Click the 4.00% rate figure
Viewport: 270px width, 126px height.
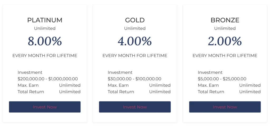[x=135, y=41]
